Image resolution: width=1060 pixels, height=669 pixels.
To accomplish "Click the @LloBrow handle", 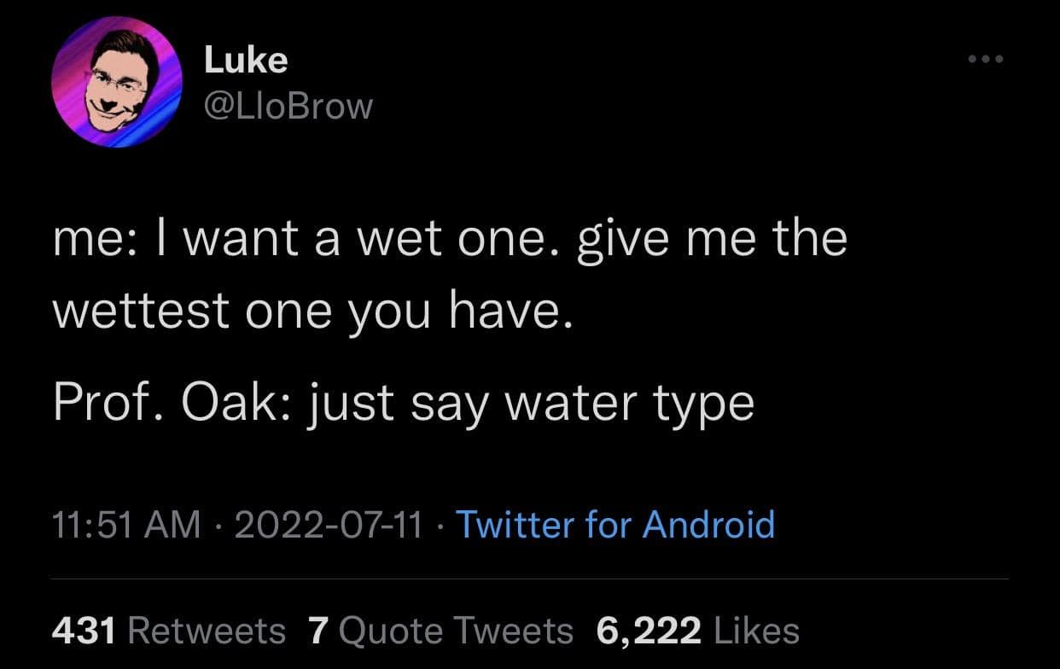I will (288, 107).
